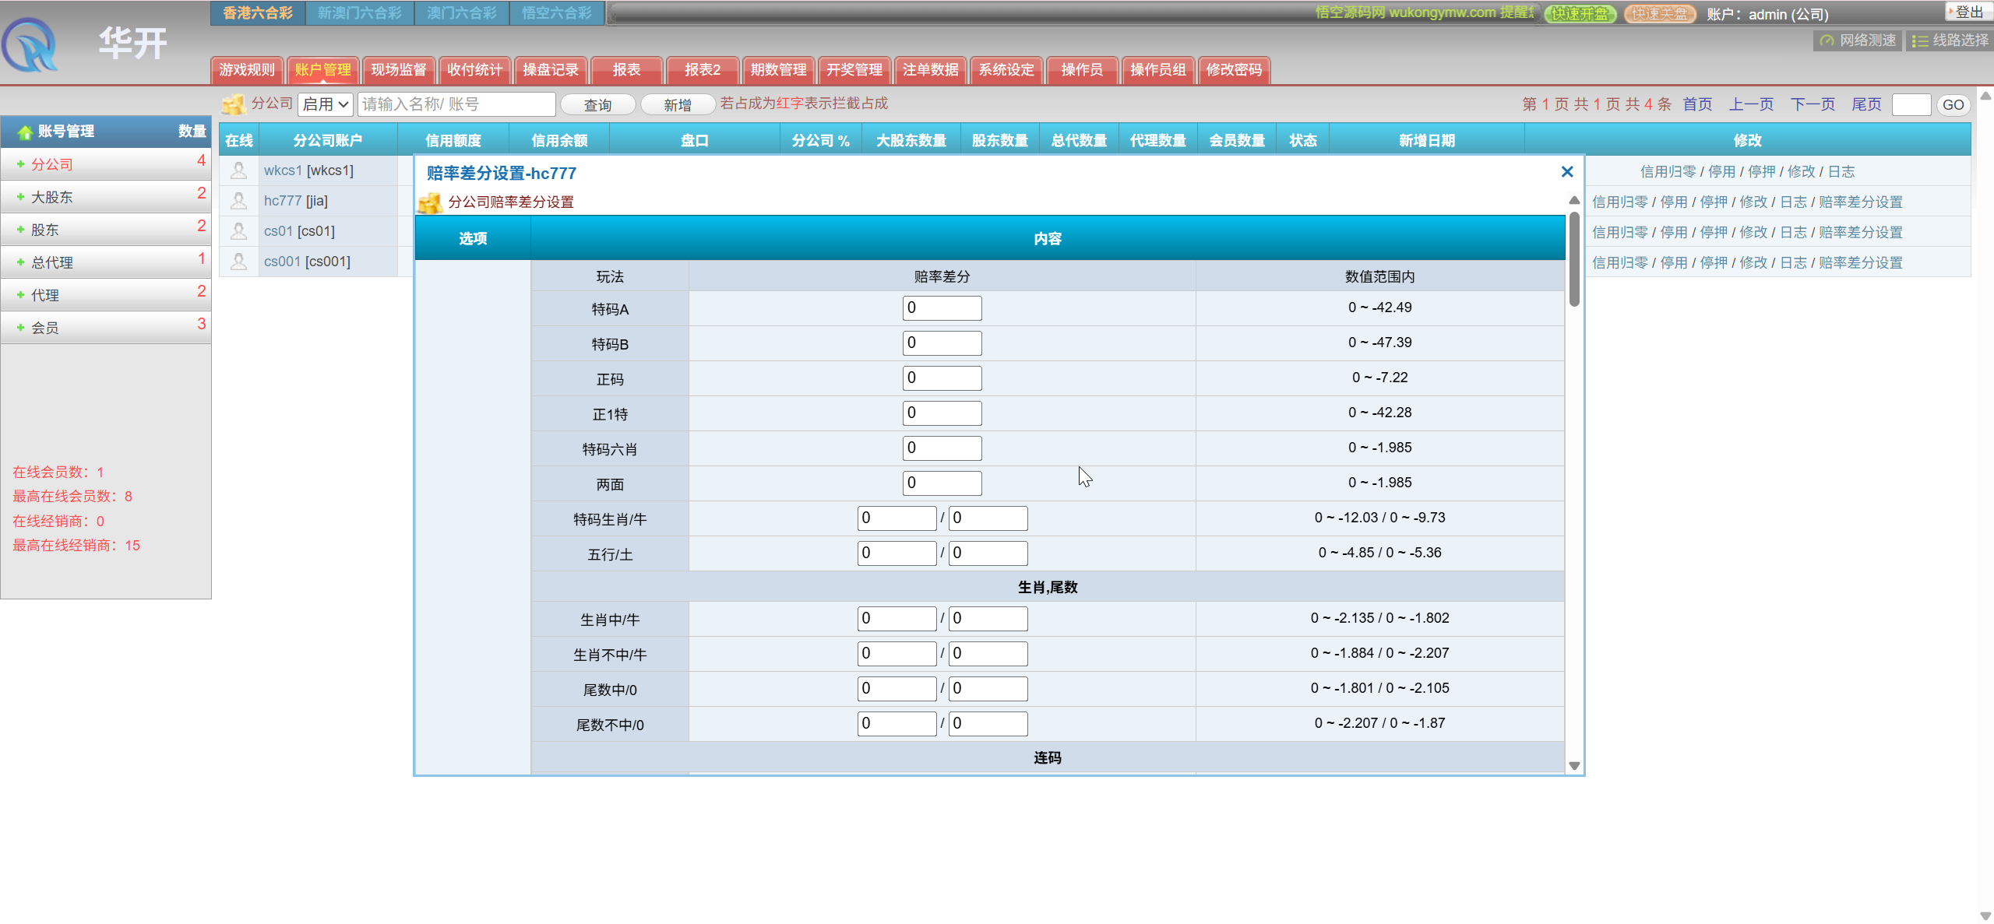Screen dimensions: 1994x924
Task: Expand the 大股东 tree item
Action: tap(20, 197)
